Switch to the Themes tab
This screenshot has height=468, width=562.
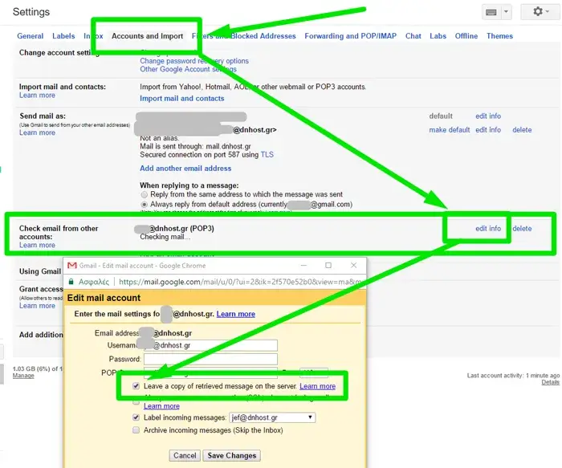pos(499,36)
